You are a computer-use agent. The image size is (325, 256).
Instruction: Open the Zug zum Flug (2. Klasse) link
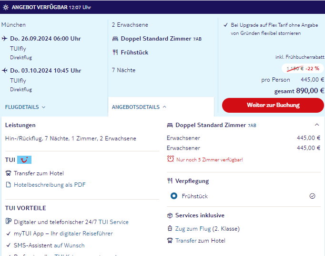pos(207,229)
